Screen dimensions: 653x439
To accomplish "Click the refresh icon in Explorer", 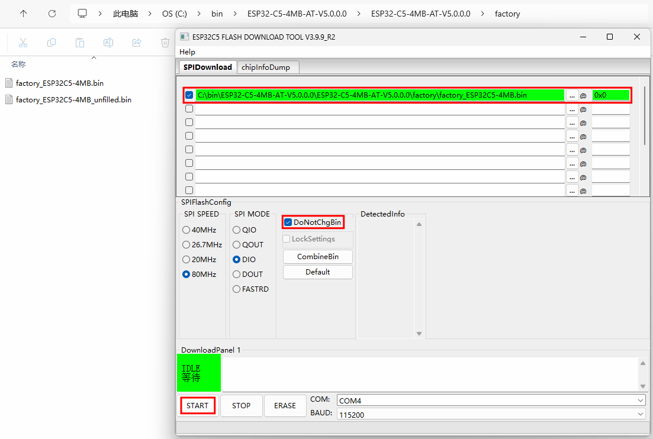I will [x=52, y=14].
